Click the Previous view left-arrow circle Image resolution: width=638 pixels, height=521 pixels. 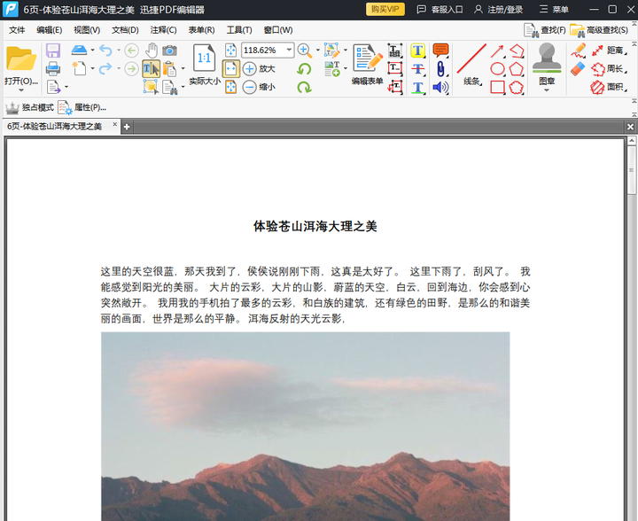(x=131, y=51)
